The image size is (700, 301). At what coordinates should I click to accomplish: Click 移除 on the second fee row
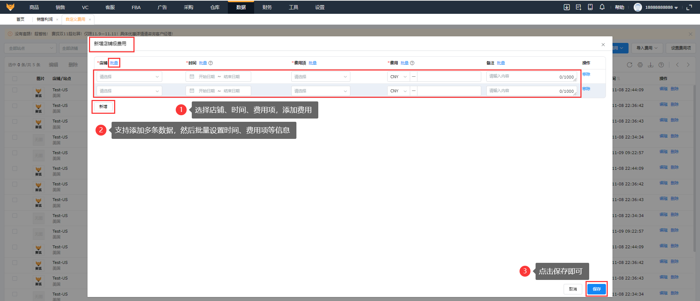(x=586, y=89)
